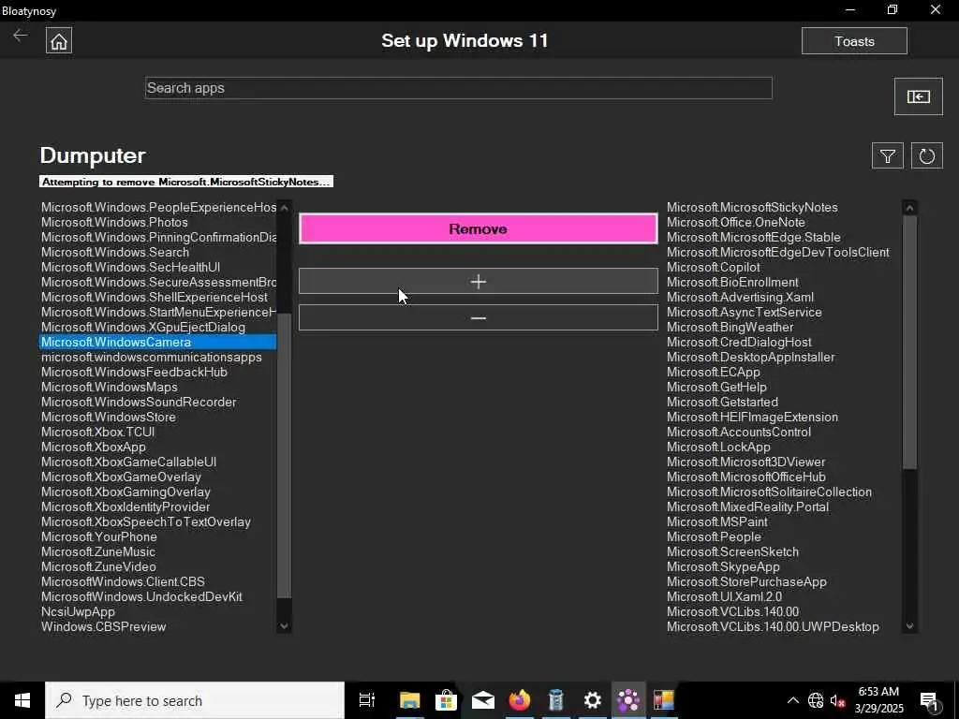Select Microsoft.Windows.XGpuEjectDialog entry

[143, 327]
